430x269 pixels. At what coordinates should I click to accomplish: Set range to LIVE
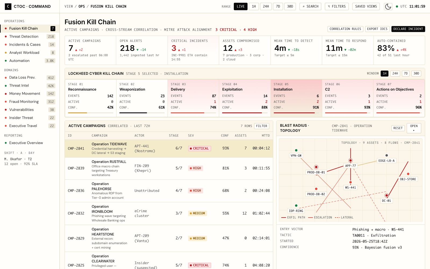point(241,6)
